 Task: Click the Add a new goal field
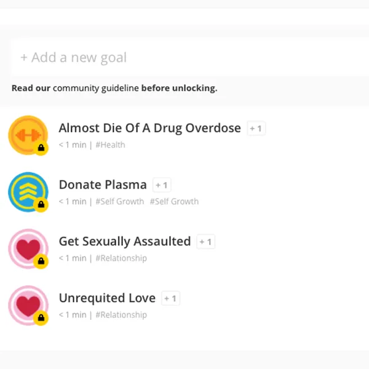189,57
